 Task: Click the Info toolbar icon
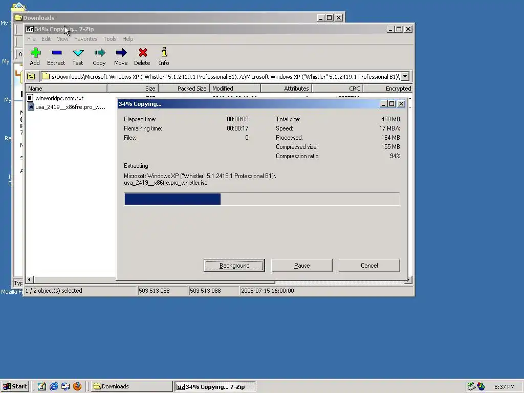pyautogui.click(x=164, y=52)
